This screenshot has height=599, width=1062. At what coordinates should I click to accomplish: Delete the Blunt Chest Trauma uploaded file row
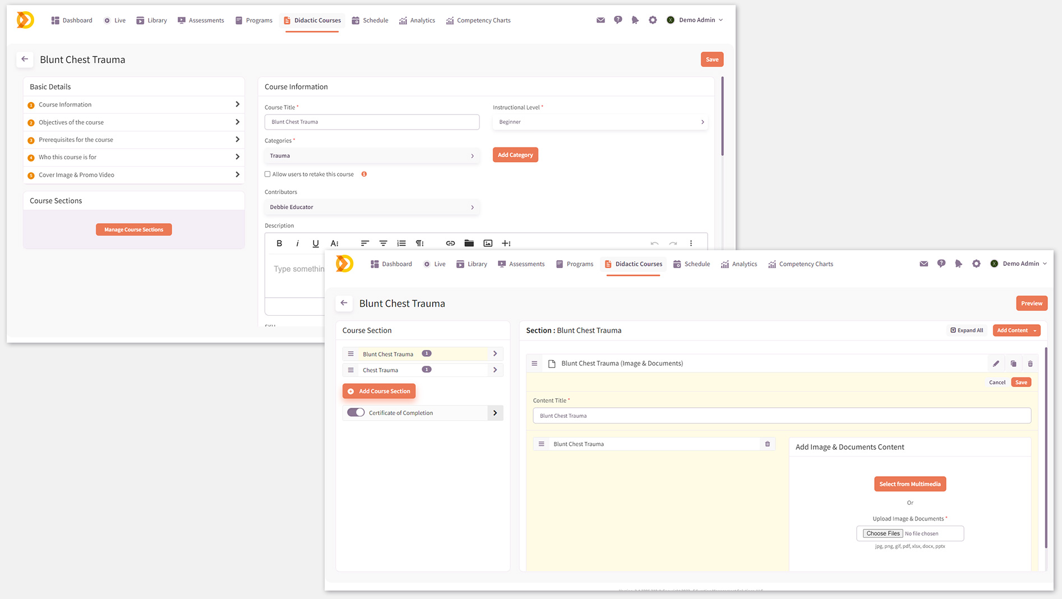(x=768, y=444)
